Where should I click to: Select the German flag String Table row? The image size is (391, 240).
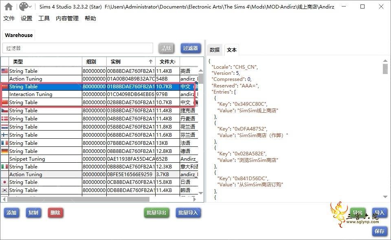[x=100, y=151]
